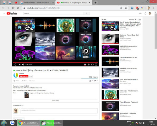Close the How to PLAY tab
The image size is (157, 126).
click(90, 3)
